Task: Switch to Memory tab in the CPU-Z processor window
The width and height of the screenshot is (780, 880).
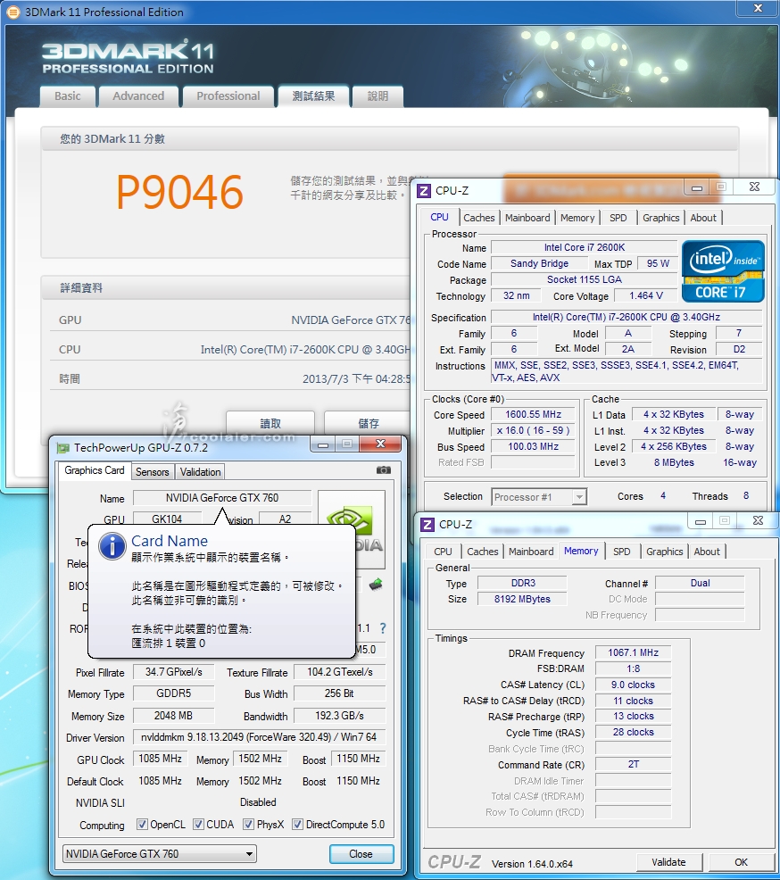Action: 577,218
